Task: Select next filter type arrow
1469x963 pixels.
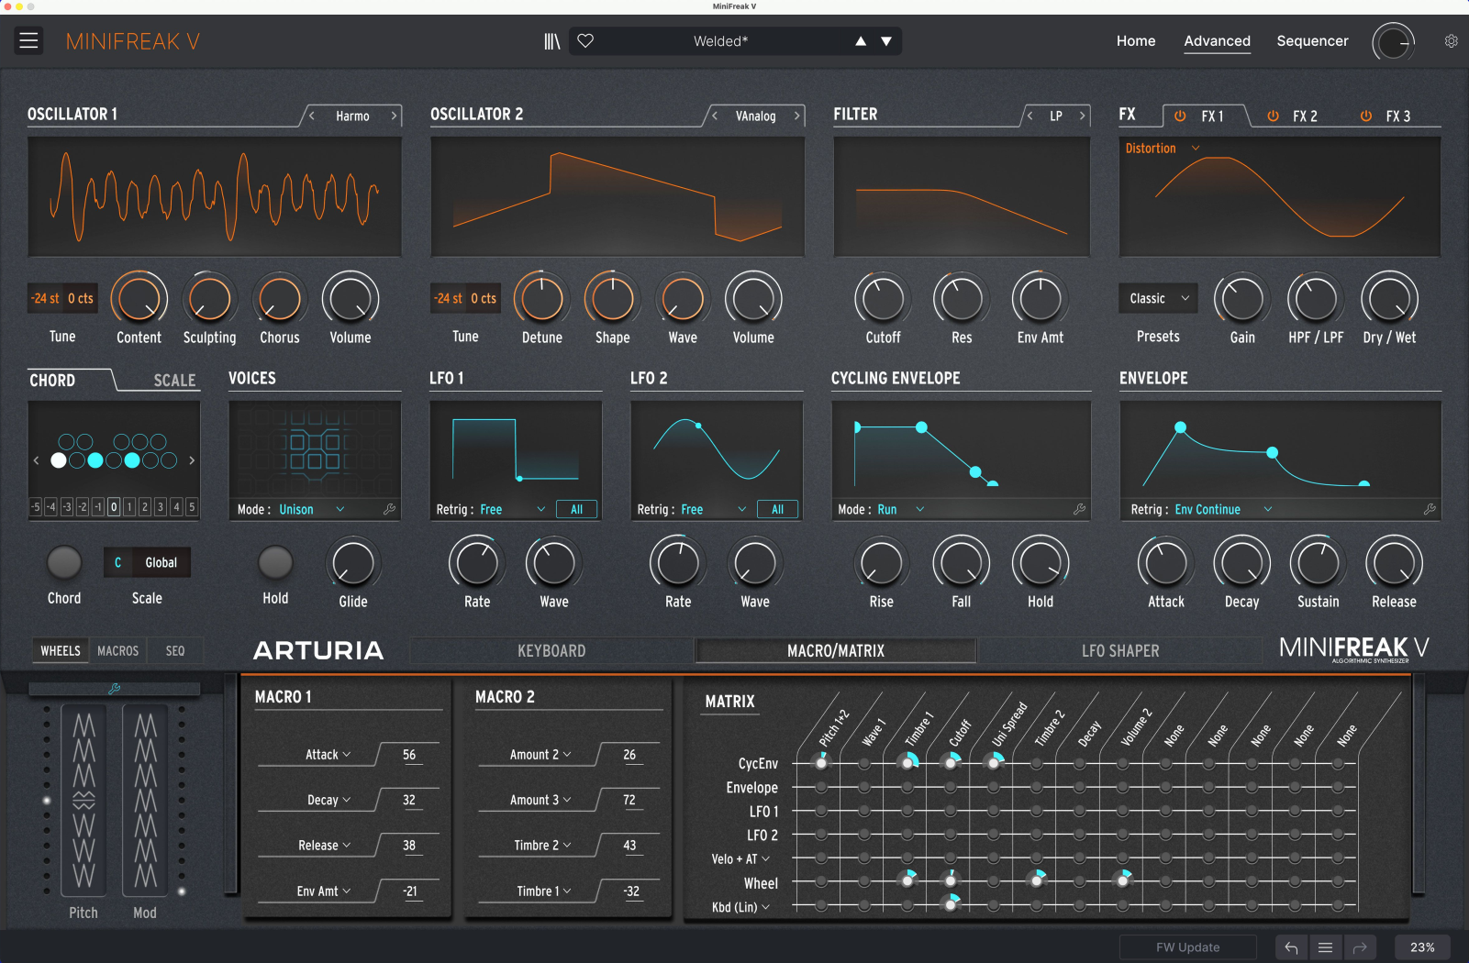Action: point(1083,116)
